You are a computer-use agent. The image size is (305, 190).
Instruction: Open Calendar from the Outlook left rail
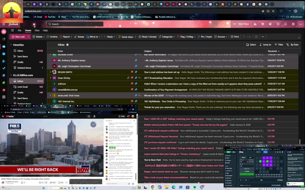tap(4, 54)
